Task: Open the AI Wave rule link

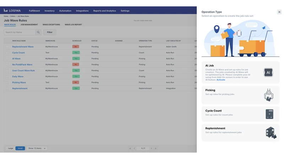Action: pos(16,59)
